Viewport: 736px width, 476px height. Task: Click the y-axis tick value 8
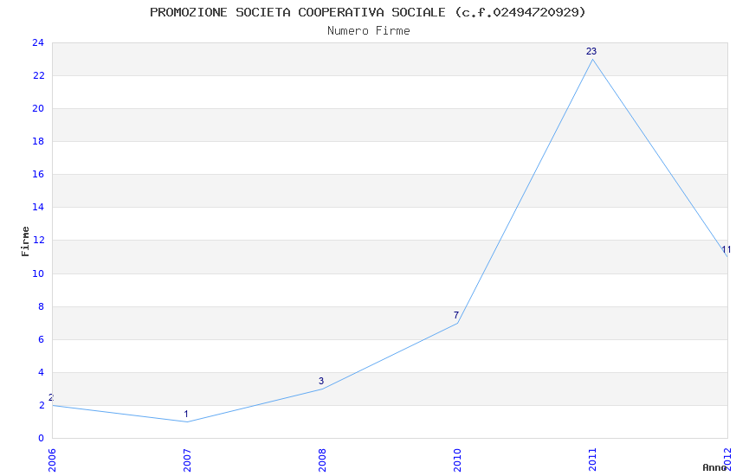click(x=42, y=306)
